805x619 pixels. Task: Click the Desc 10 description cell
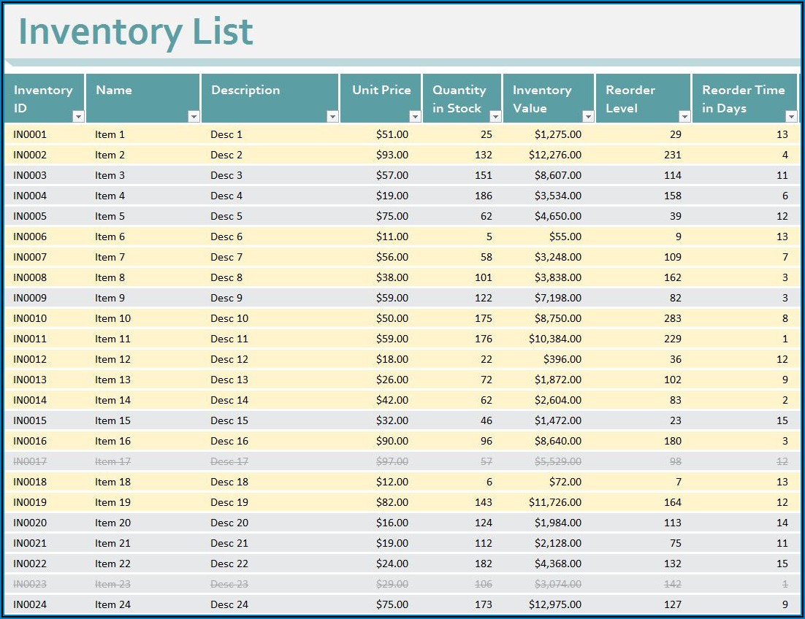pyautogui.click(x=229, y=318)
